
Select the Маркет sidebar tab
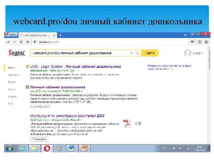click(x=12, y=97)
